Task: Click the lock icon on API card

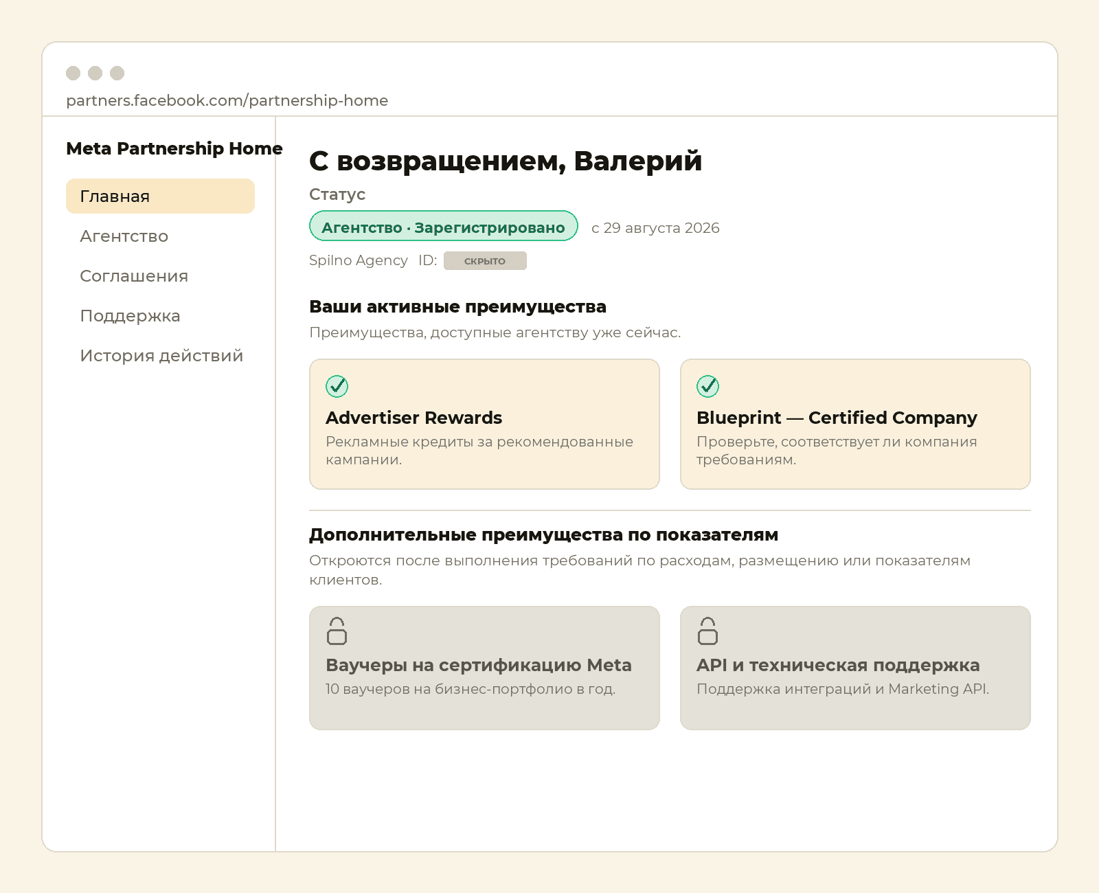Action: pyautogui.click(x=707, y=631)
